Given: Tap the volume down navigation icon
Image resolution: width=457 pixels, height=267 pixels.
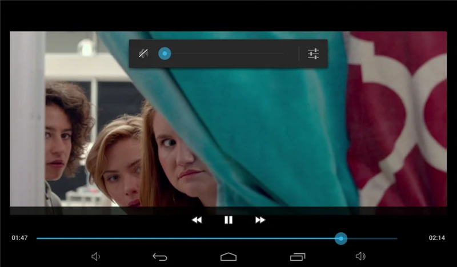Looking at the screenshot, I should pyautogui.click(x=95, y=257).
